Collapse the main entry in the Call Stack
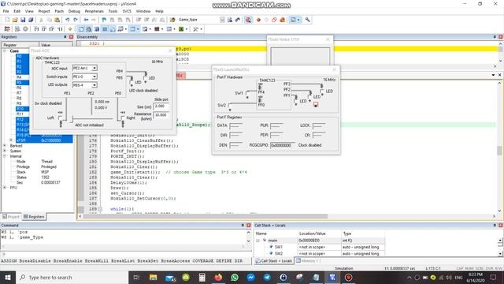This screenshot has height=284, width=504. coord(258,241)
